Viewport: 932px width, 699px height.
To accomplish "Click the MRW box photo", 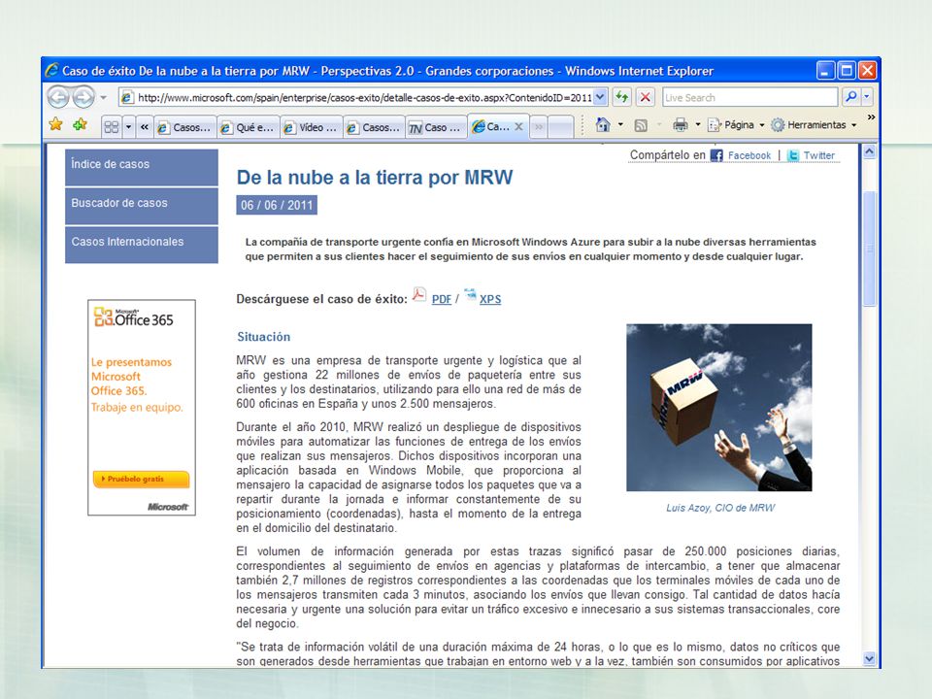I will 719,408.
